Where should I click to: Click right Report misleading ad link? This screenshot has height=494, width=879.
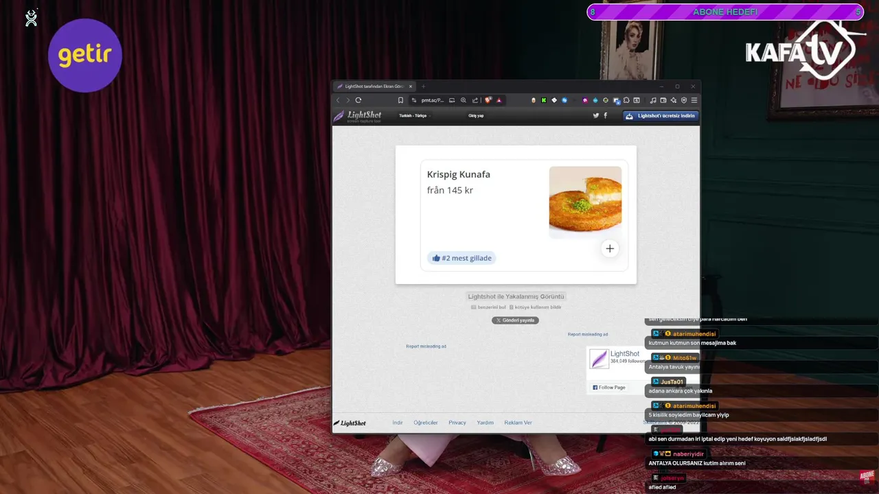click(588, 334)
